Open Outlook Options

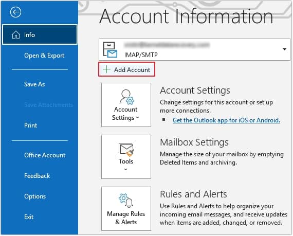point(35,196)
